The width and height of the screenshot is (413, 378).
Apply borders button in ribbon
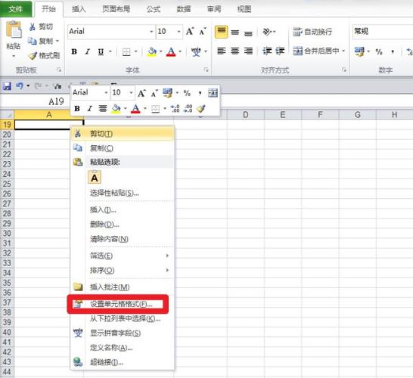pos(126,51)
